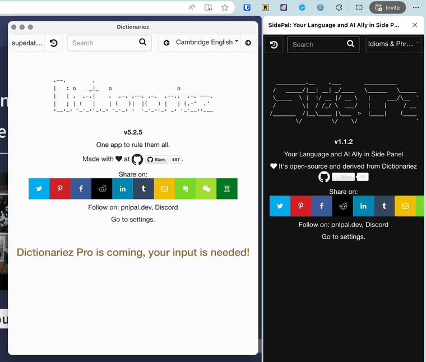Image resolution: width=426 pixels, height=362 pixels.
Task: Open search history in Dictionariez window
Action: coord(53,43)
